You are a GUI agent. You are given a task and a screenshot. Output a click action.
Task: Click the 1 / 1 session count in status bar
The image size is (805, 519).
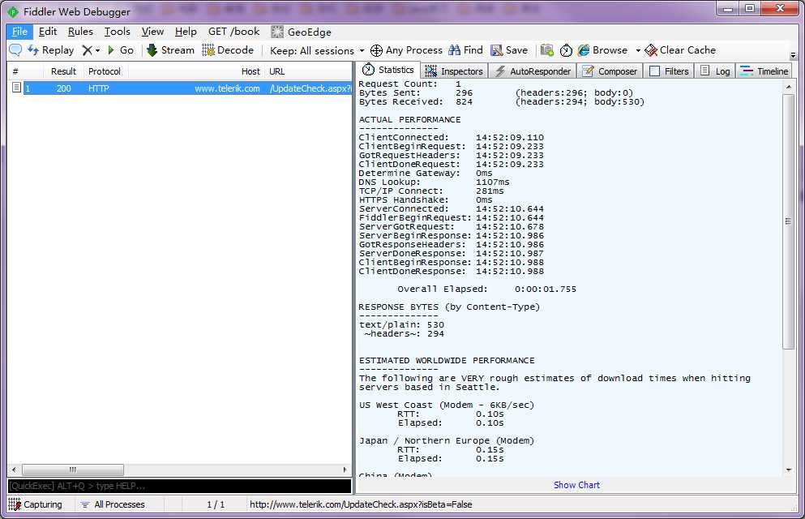pos(216,504)
